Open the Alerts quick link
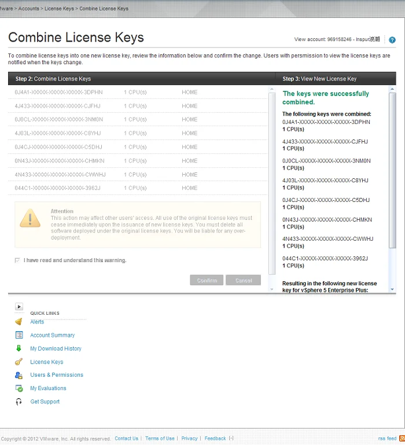The width and height of the screenshot is (405, 445). tap(37, 322)
